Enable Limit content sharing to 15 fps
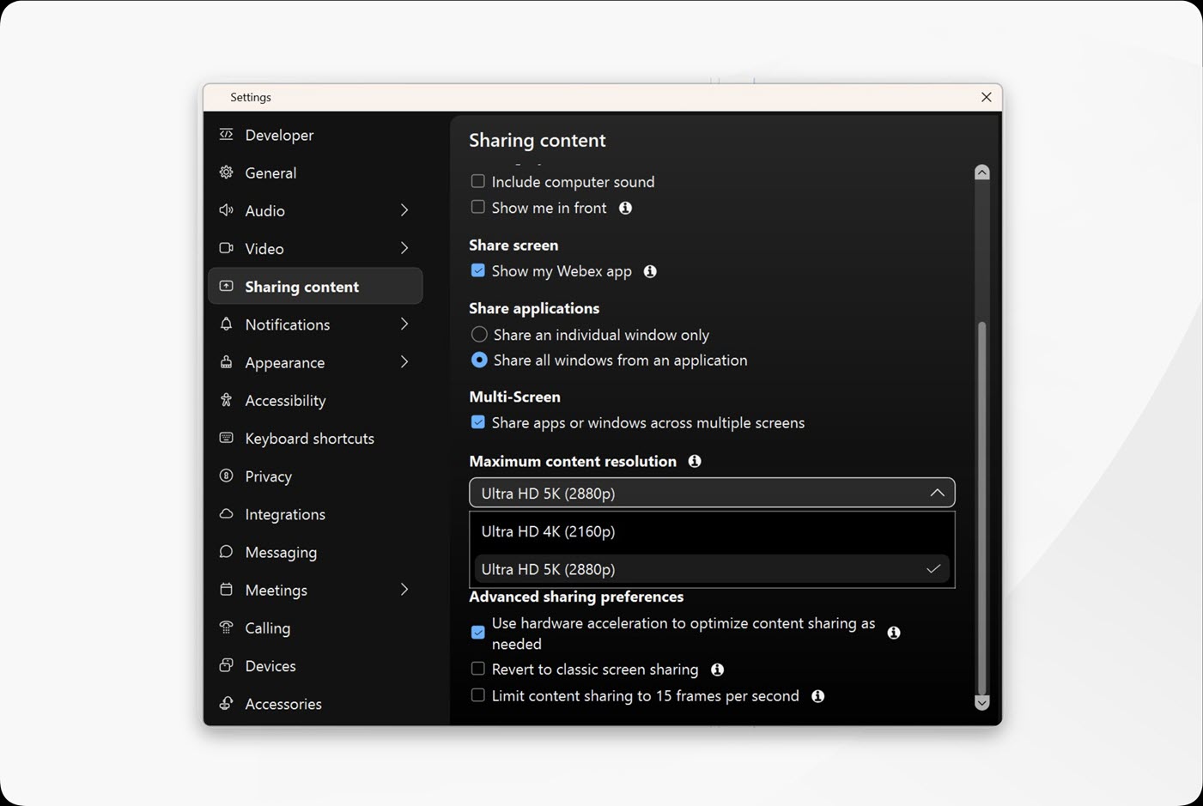 (x=478, y=695)
